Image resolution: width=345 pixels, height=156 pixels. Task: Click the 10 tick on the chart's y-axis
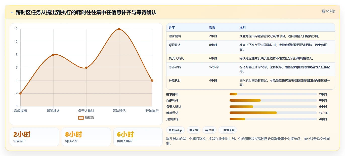pos(16,42)
